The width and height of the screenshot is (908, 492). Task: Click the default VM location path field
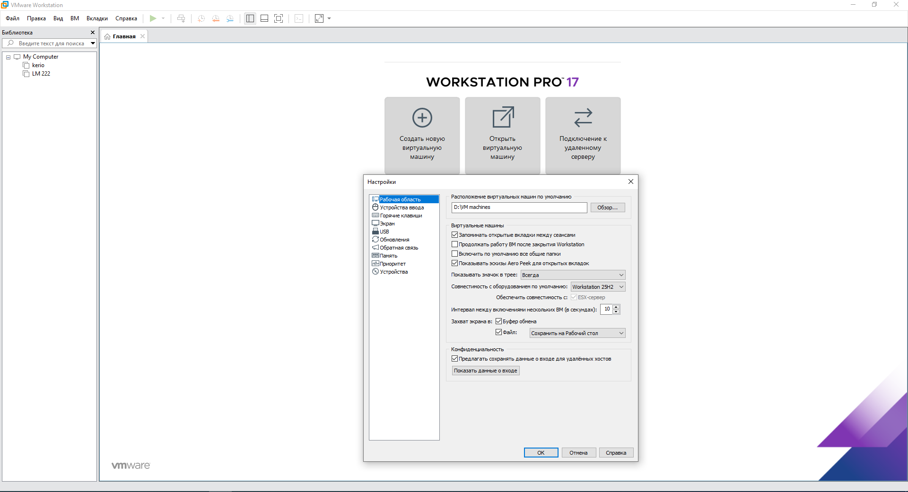point(519,207)
